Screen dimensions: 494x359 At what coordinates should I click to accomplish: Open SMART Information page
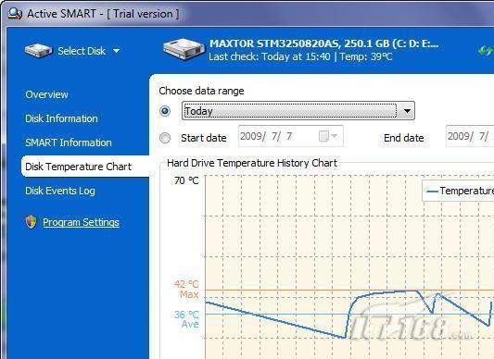69,142
